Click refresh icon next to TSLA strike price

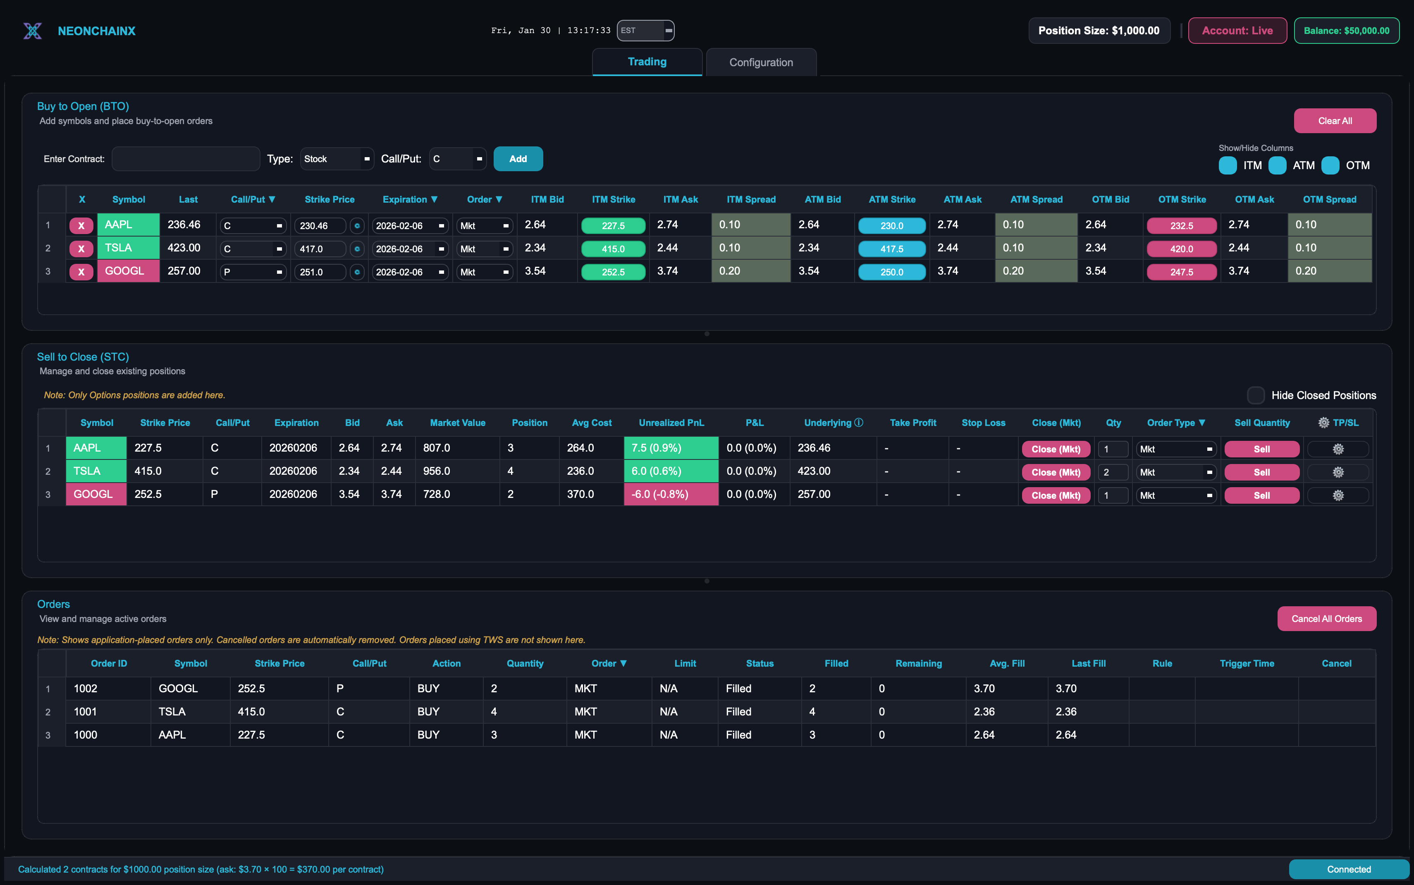tap(357, 249)
